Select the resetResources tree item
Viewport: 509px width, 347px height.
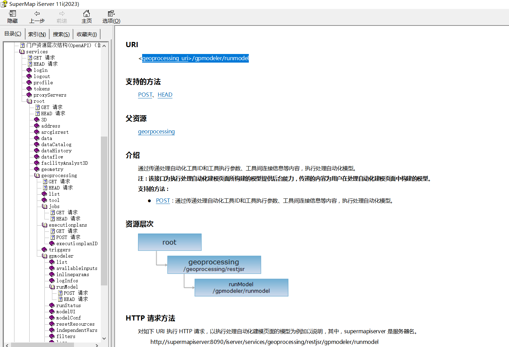coord(75,324)
